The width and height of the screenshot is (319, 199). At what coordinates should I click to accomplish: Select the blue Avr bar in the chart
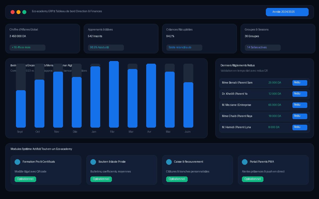pos(151,96)
